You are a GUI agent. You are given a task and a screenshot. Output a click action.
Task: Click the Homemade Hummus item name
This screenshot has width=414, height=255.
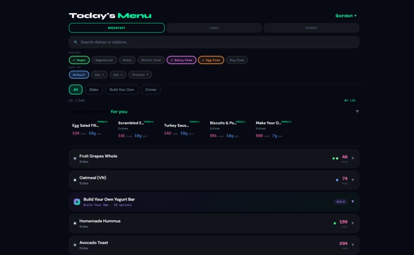[x=100, y=221]
